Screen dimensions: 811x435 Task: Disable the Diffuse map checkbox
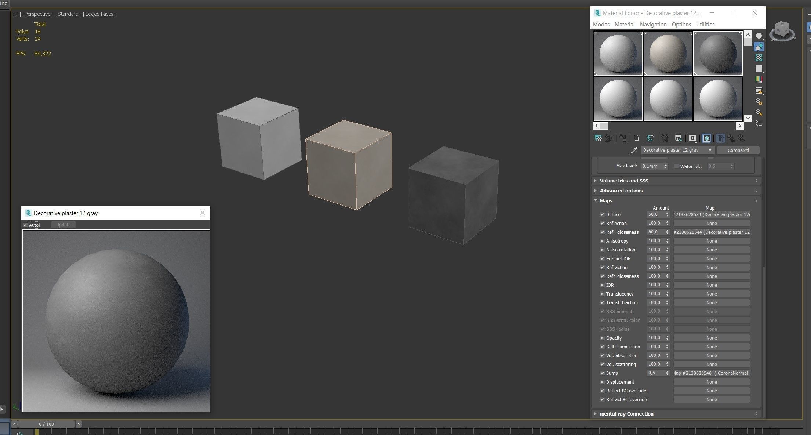602,214
